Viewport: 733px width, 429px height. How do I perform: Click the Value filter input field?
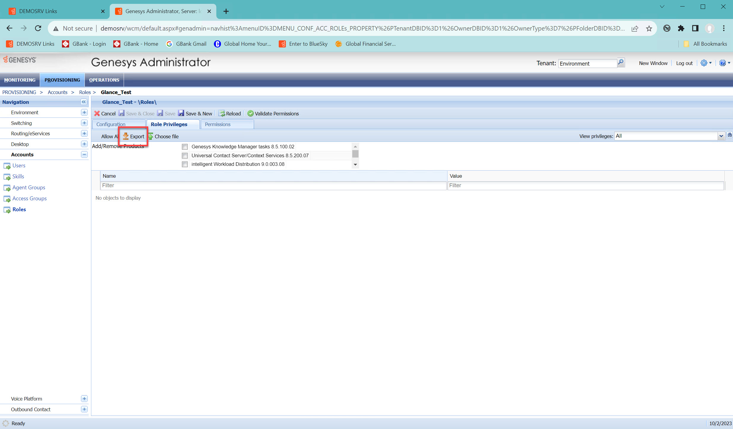[586, 185]
